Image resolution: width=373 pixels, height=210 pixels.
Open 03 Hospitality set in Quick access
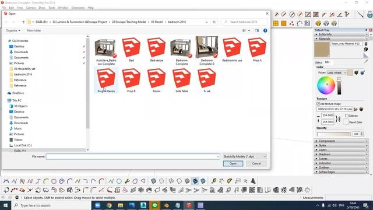point(24,69)
